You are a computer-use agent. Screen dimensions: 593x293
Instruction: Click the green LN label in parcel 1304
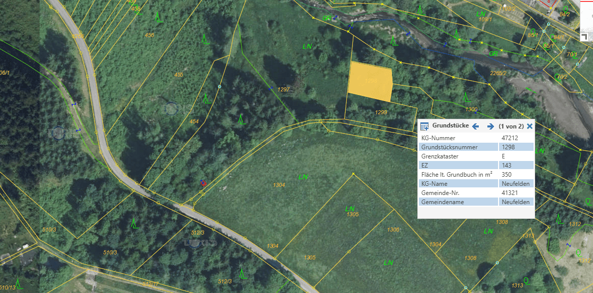click(x=304, y=177)
